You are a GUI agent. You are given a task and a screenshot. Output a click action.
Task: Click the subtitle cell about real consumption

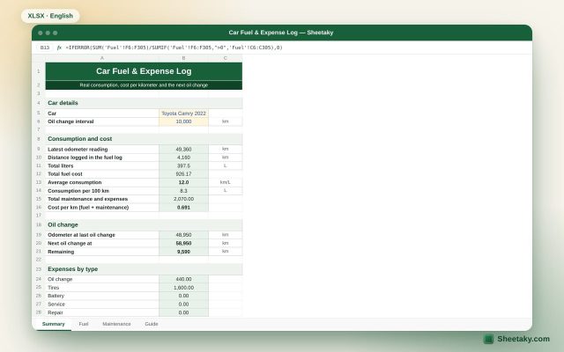[144, 85]
